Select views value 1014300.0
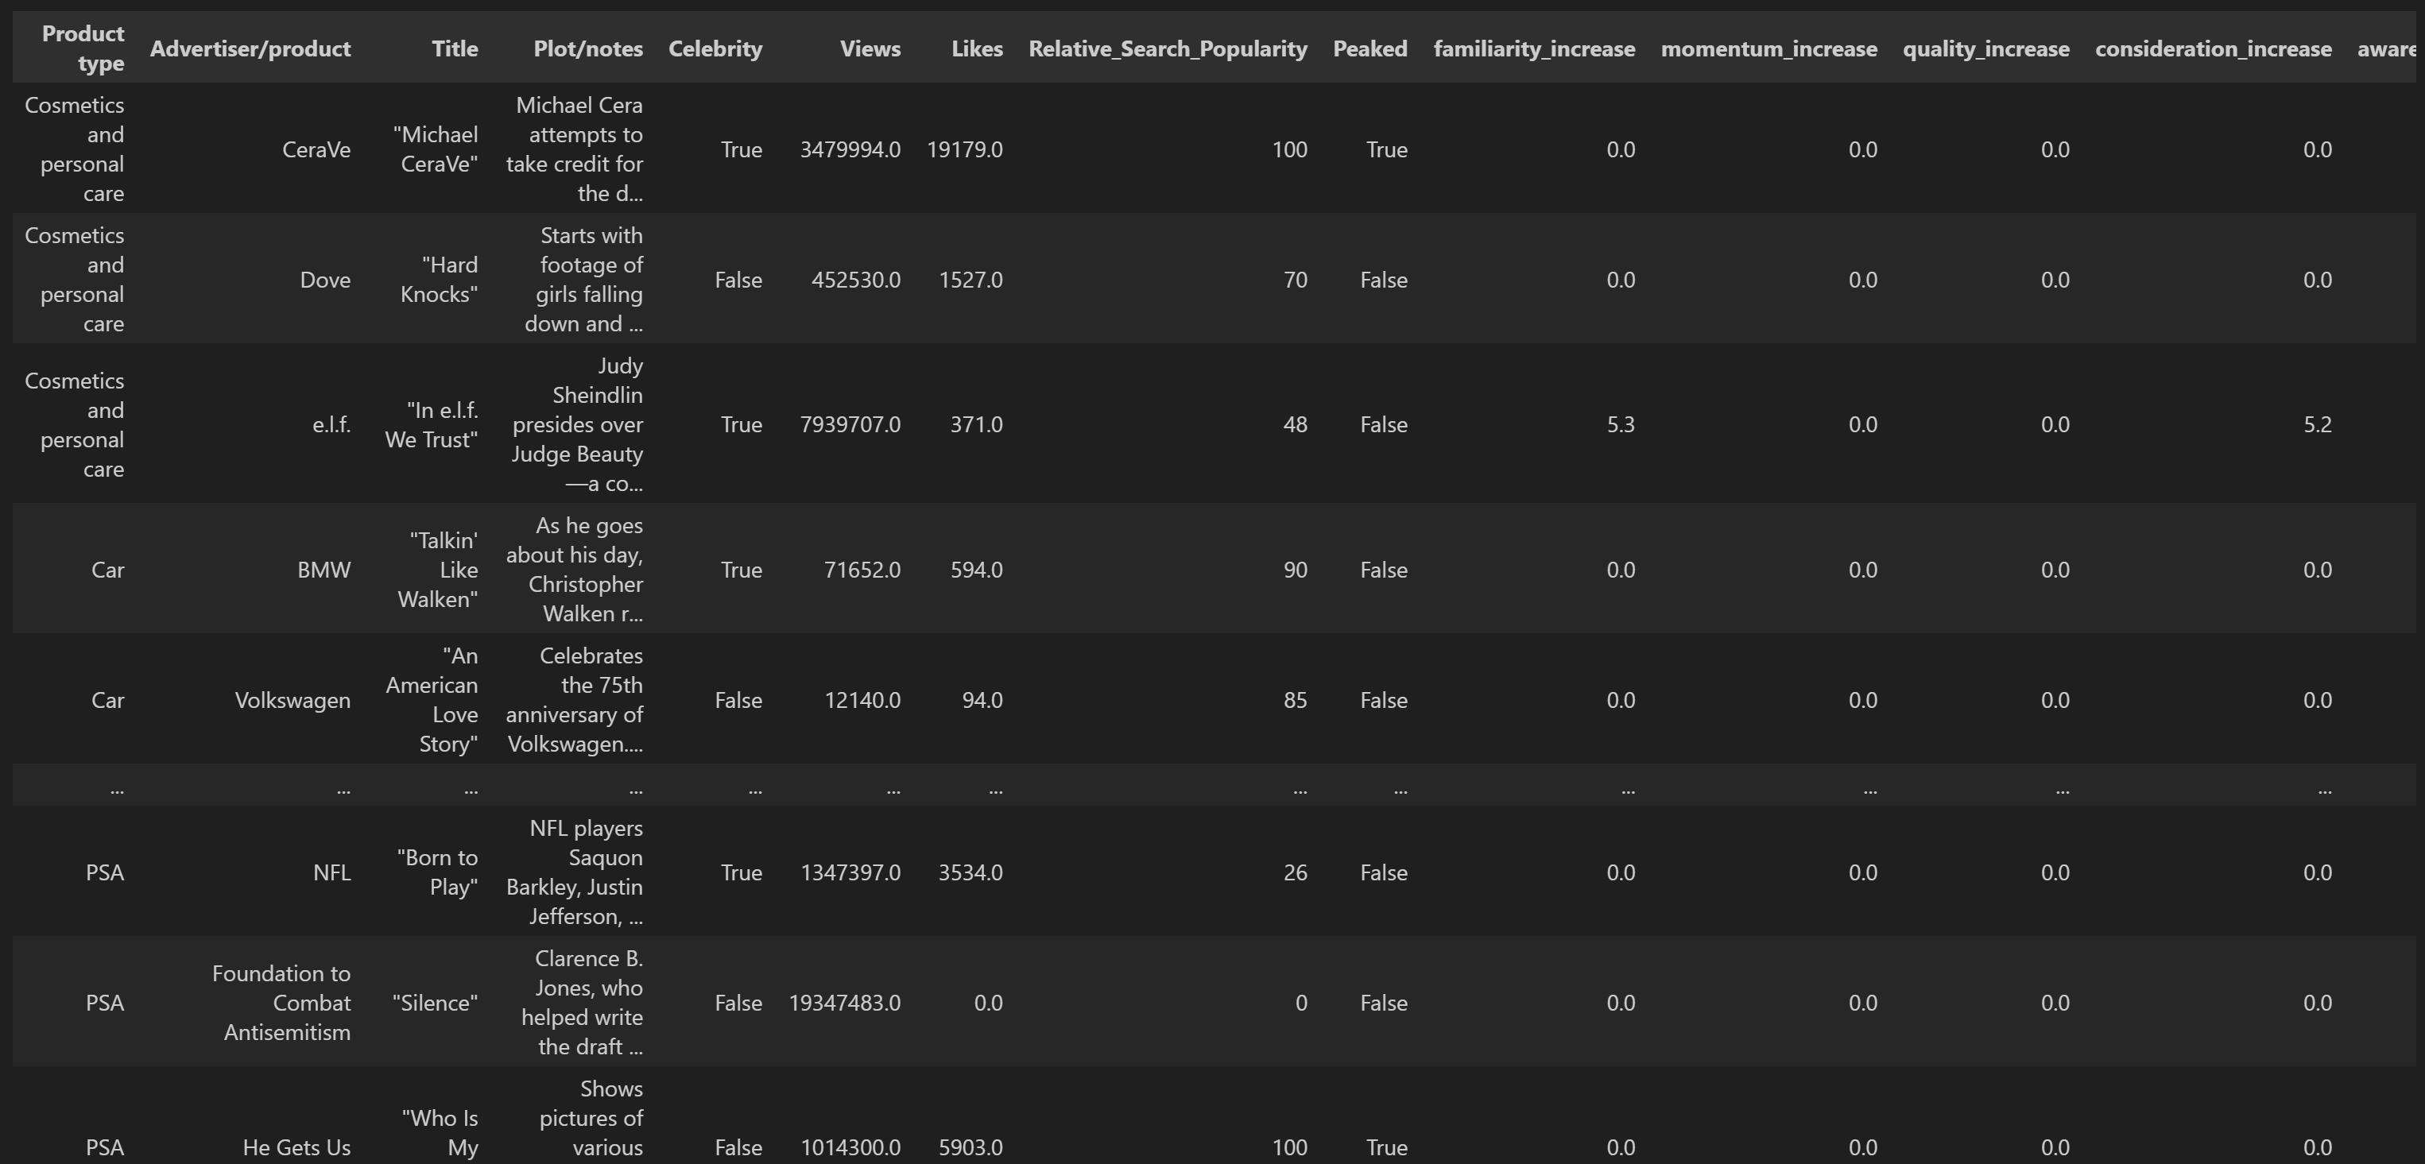Image resolution: width=2425 pixels, height=1164 pixels. point(850,1147)
